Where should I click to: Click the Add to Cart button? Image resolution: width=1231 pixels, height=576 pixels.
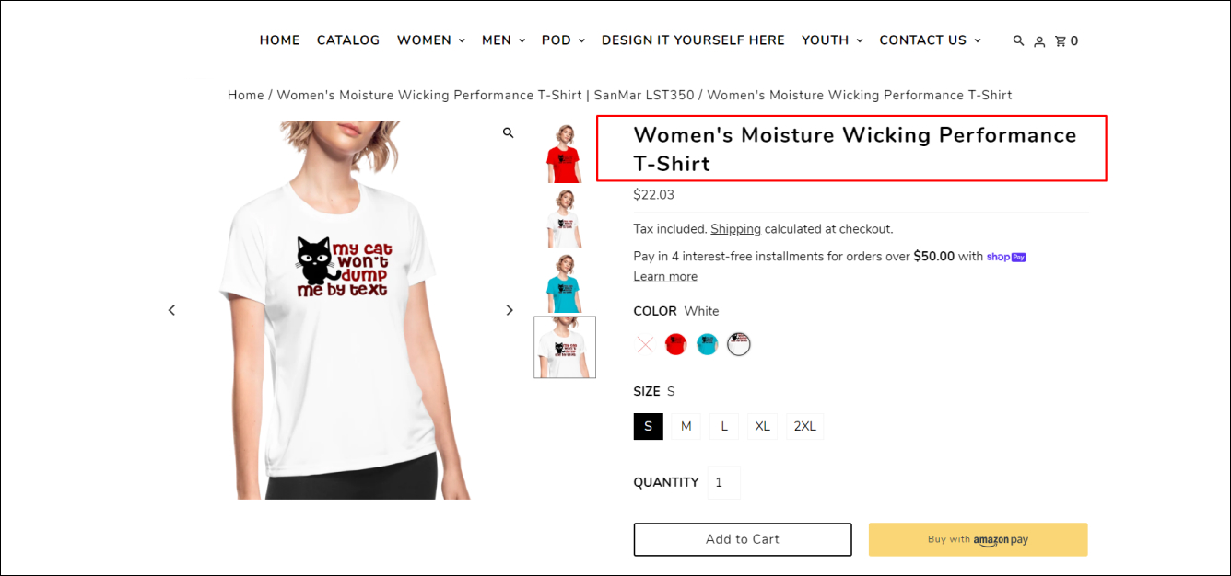click(x=743, y=539)
